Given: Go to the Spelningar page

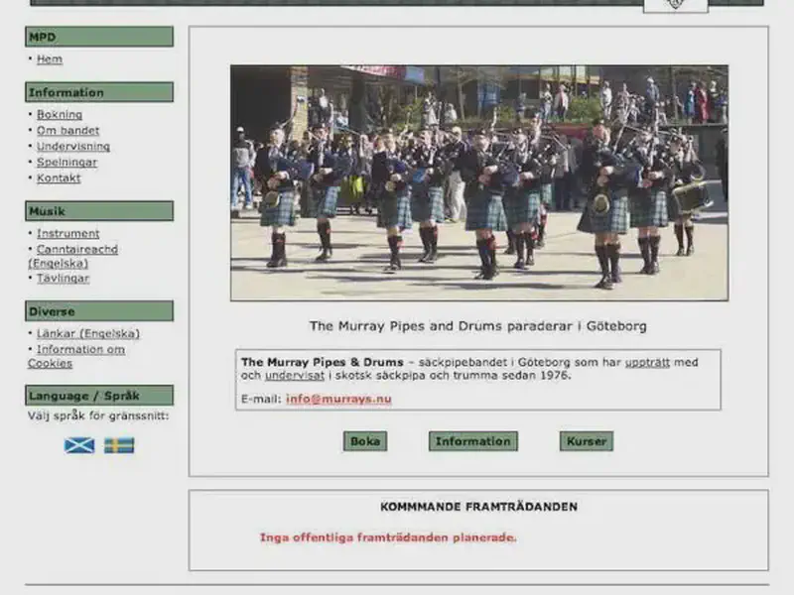Looking at the screenshot, I should (66, 163).
